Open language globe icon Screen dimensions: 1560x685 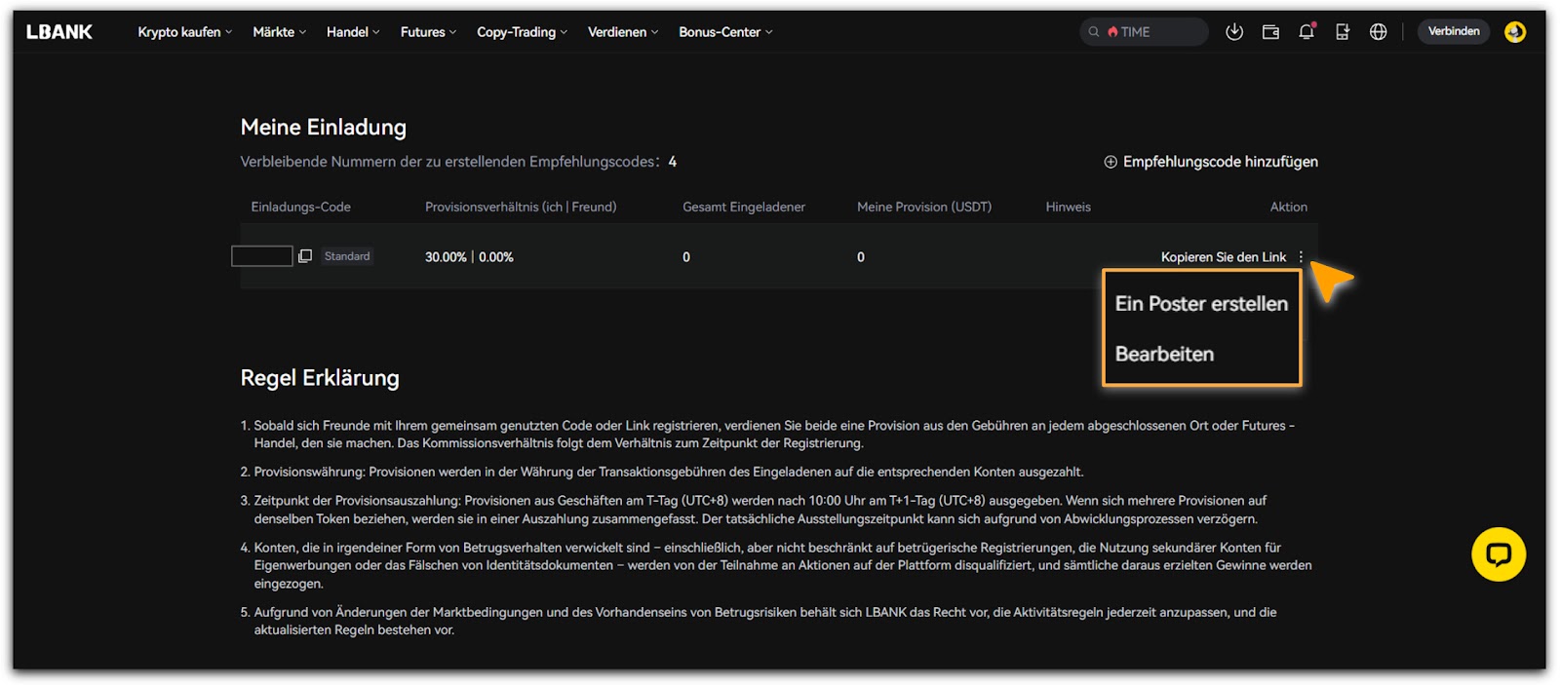(x=1378, y=32)
